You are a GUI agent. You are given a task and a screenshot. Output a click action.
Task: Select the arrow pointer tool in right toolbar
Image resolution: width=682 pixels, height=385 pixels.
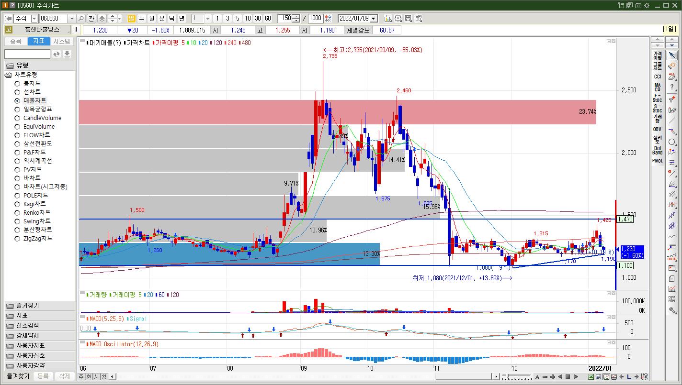tap(672, 55)
